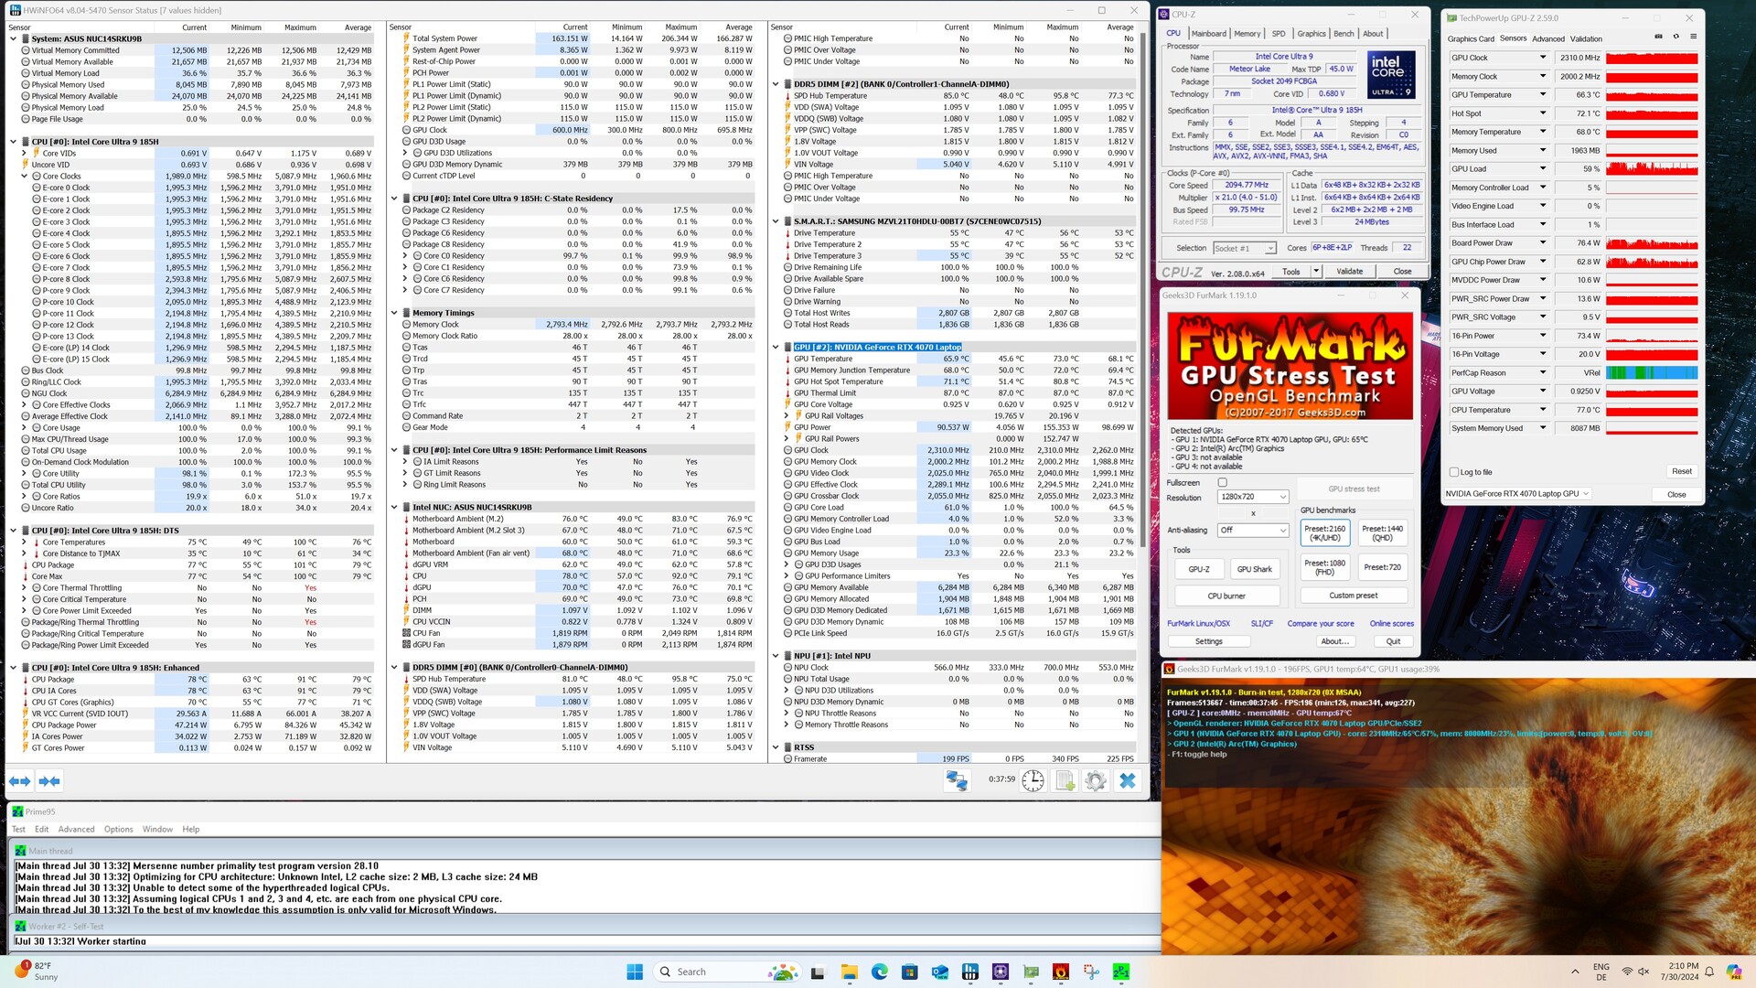Viewport: 1756px width, 988px height.
Task: Click the HWiNFO blue X close-sensors icon
Action: [1127, 781]
